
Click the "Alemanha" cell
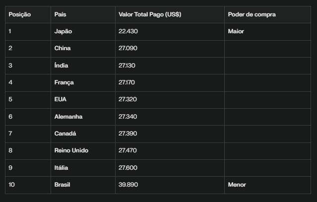tap(68, 117)
